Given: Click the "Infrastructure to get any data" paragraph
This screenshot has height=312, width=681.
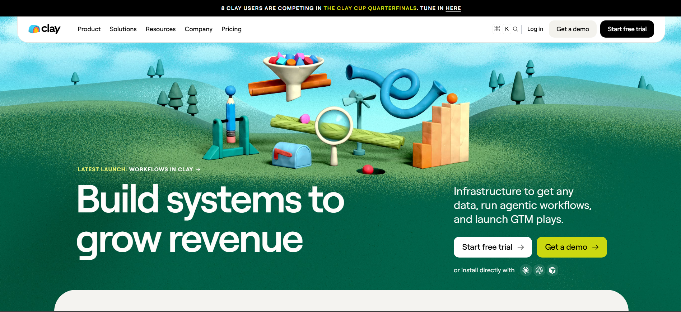Looking at the screenshot, I should click(523, 205).
